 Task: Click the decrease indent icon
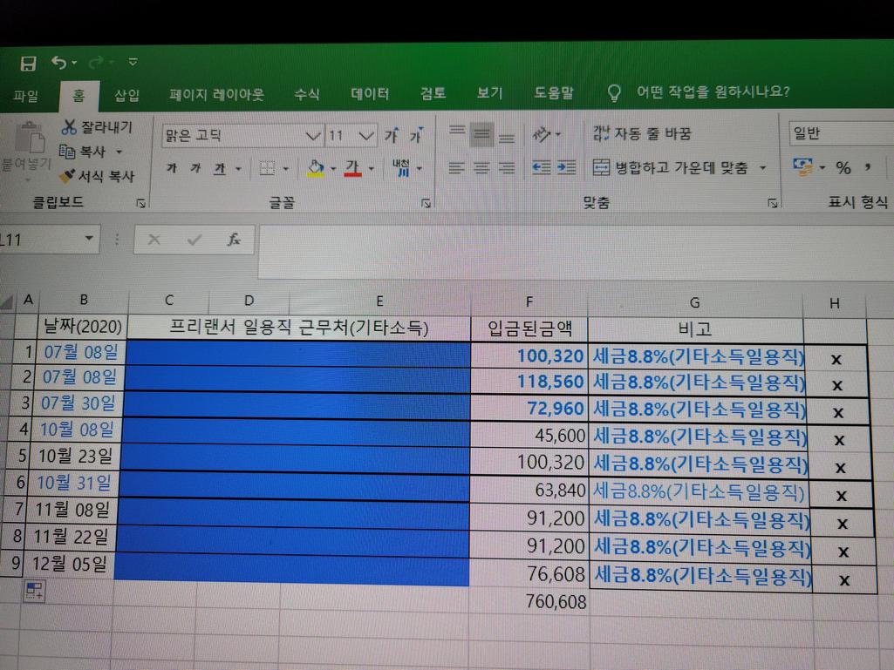point(541,167)
